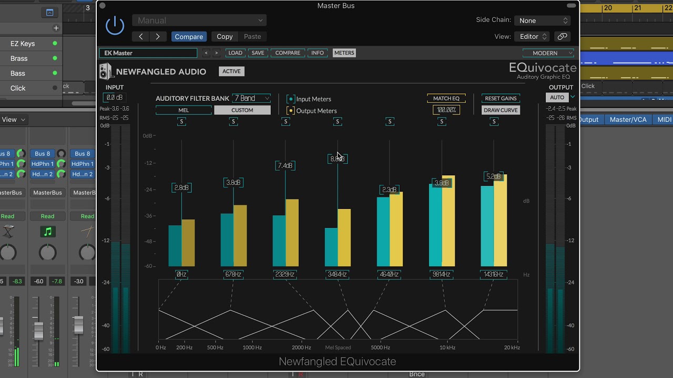Click the plugin link chain icon
This screenshot has width=673, height=378.
click(x=562, y=36)
